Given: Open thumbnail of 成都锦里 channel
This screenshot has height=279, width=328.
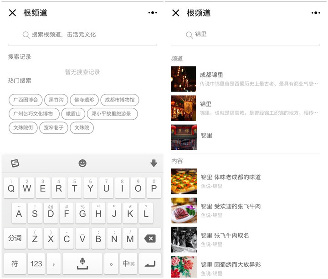Looking at the screenshot, I should tap(184, 79).
